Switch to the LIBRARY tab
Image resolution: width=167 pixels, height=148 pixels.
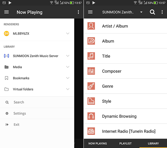(153, 144)
